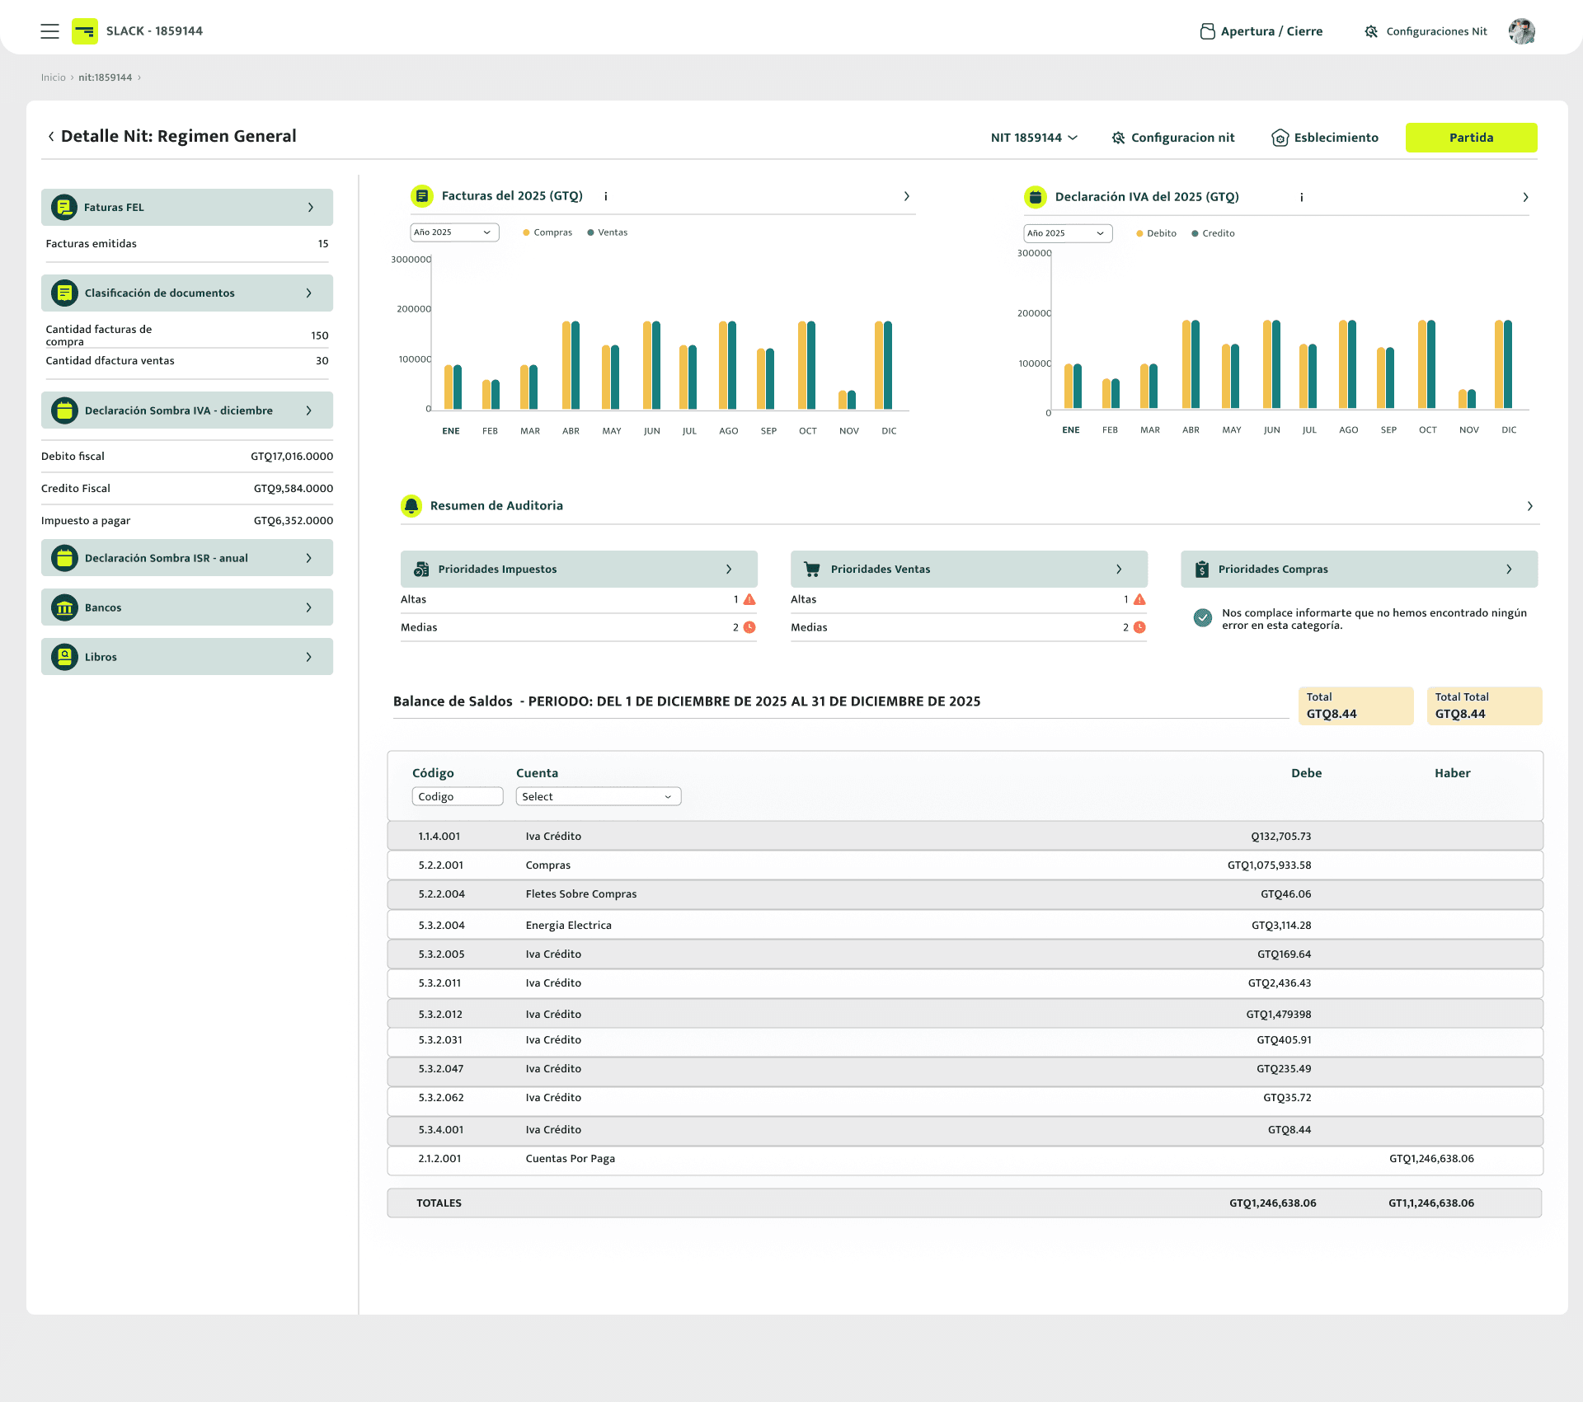Open the Faturas FEL menu item
This screenshot has width=1583, height=1402.
187,207
